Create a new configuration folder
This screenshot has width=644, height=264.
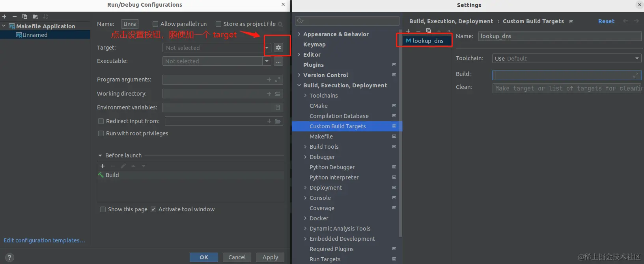pyautogui.click(x=35, y=17)
